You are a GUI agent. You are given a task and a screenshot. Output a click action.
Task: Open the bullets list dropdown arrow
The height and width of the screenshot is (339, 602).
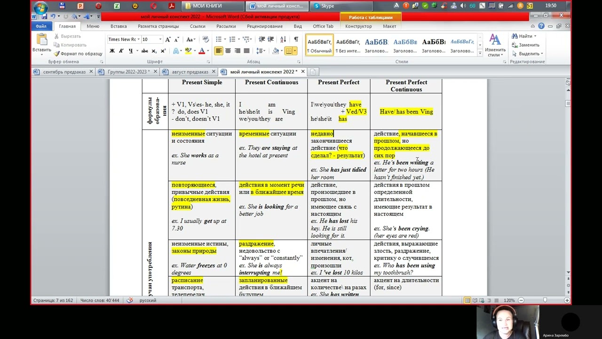point(226,40)
